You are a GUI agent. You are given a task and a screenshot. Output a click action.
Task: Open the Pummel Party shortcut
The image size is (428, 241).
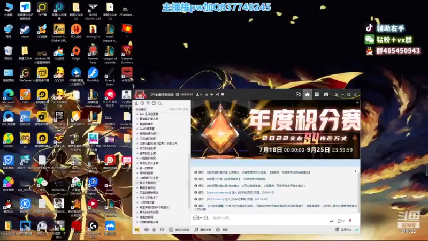pos(93,55)
